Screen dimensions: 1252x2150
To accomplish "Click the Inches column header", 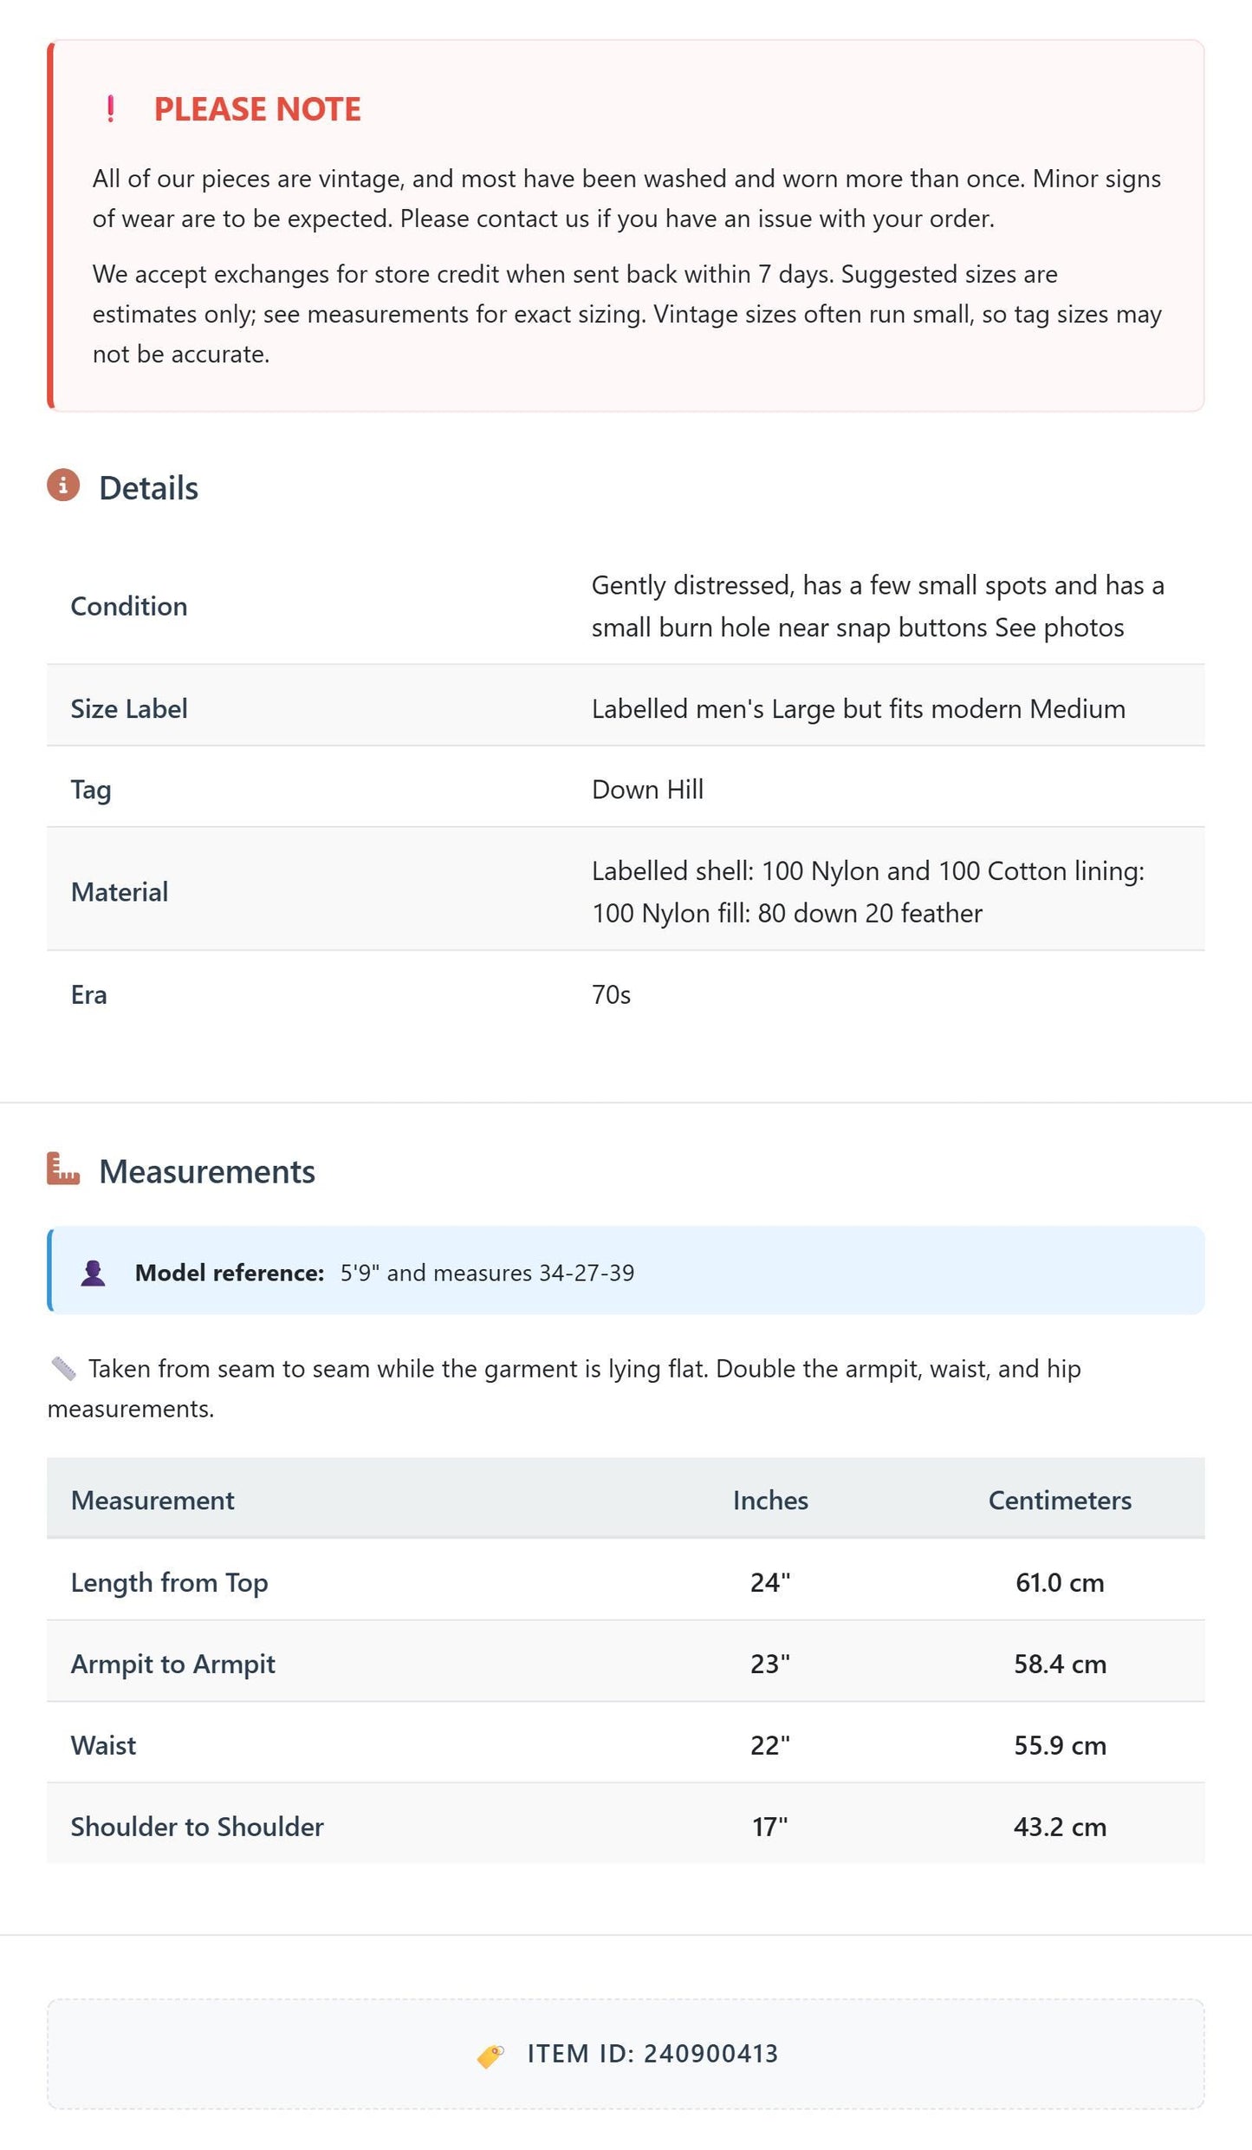I will tap(770, 1501).
